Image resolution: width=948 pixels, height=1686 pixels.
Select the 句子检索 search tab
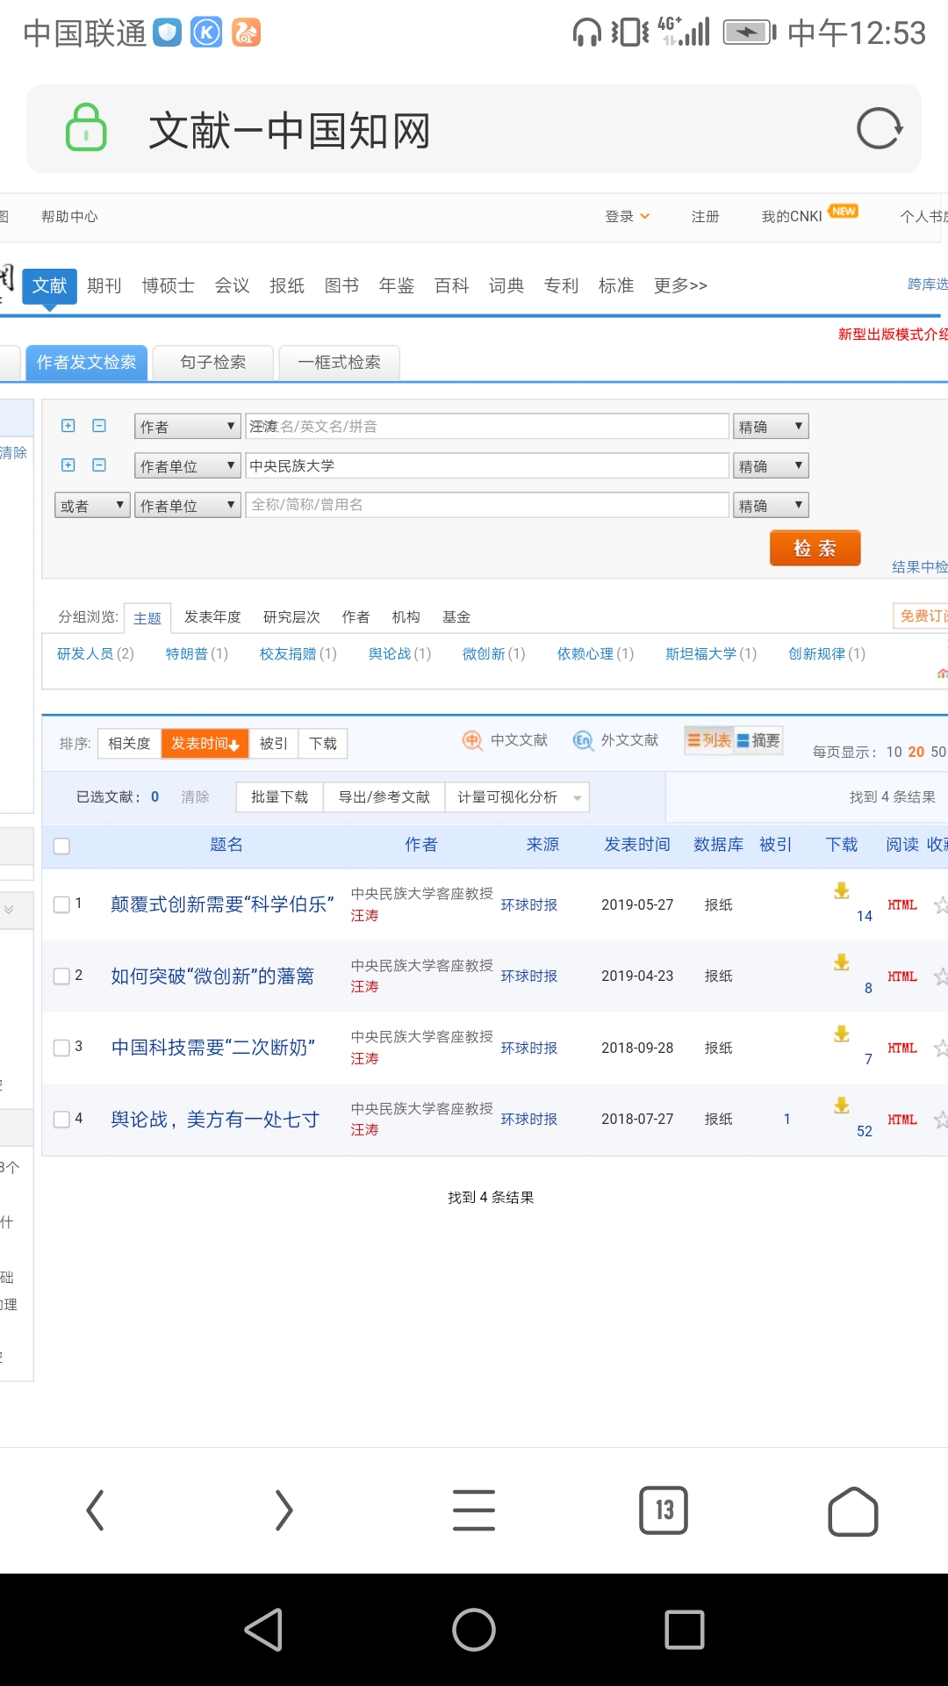coord(213,363)
